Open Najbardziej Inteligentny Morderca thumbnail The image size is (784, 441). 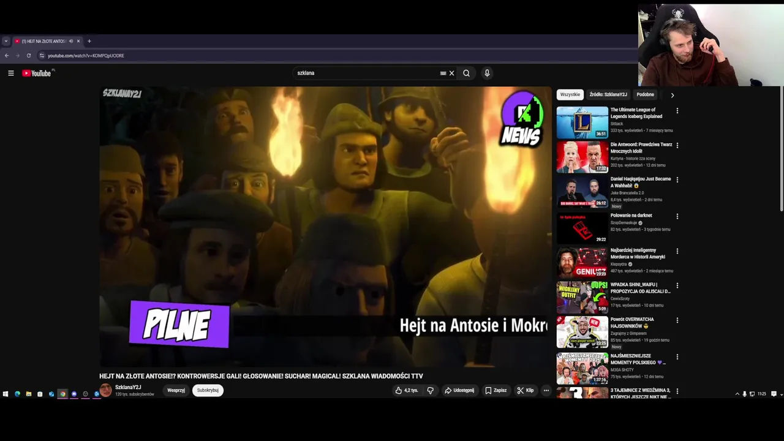(x=582, y=262)
